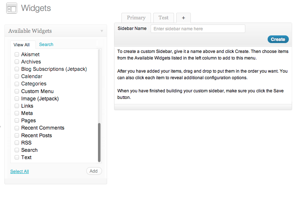
Task: Click the Widgets page icon
Action: [x=12, y=8]
